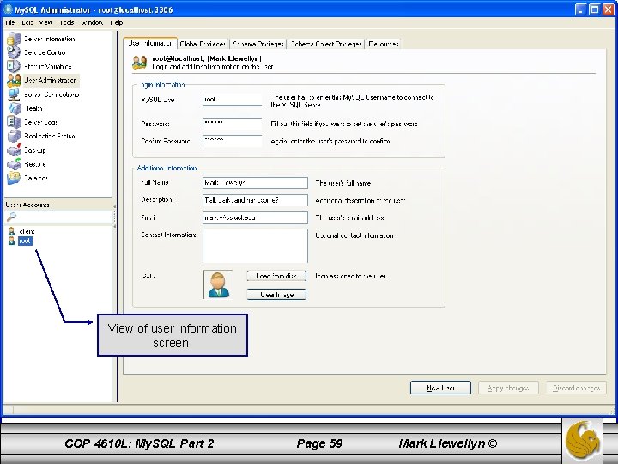Open the File menu

pos(9,22)
